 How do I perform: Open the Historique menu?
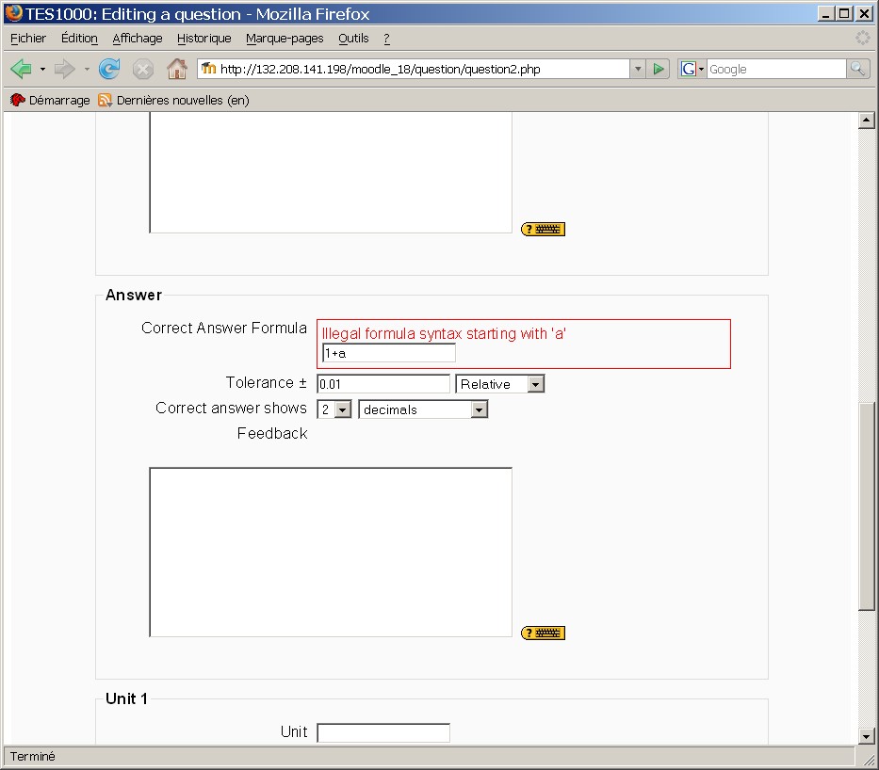click(x=204, y=38)
